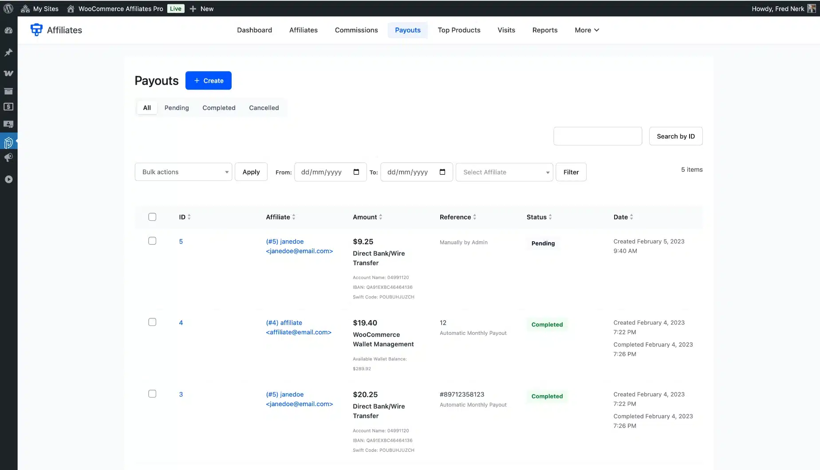The width and height of the screenshot is (820, 470).
Task: Click the WordPress logo in admin bar
Action: click(8, 8)
